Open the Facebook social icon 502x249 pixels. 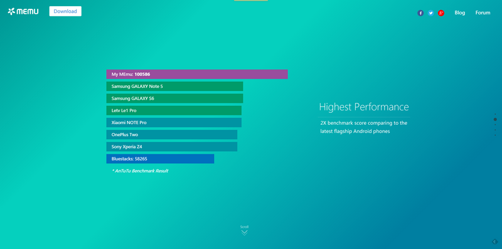(x=420, y=13)
